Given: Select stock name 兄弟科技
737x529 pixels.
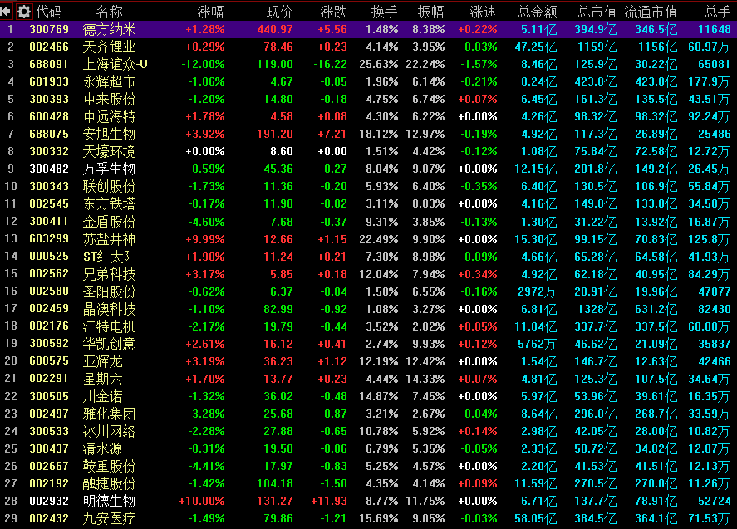Looking at the screenshot, I should (109, 274).
